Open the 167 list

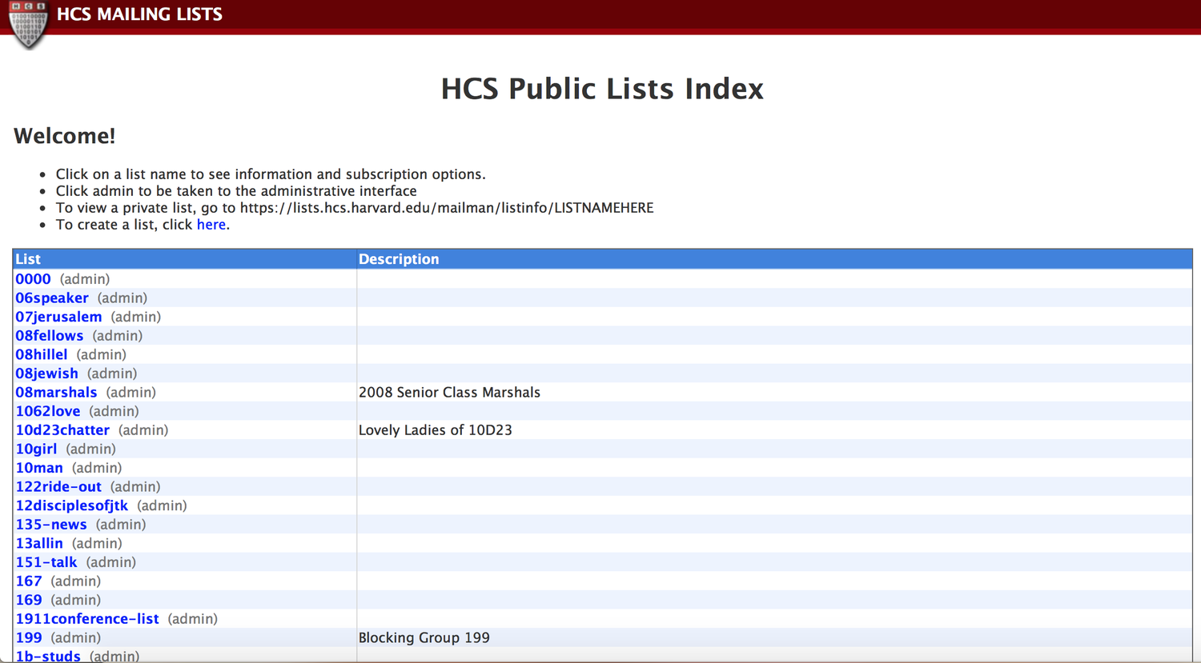(x=29, y=581)
